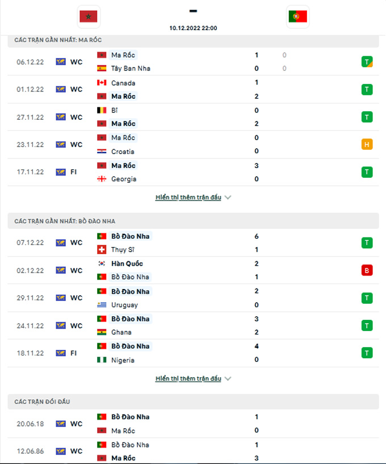Expand more Morocco matches via the chevron arrow
The height and width of the screenshot is (464, 386).
(228, 198)
